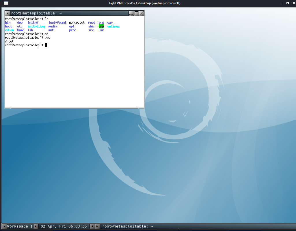Minimize the TightVNC viewer window
Viewport: 296px width, 231px height.
coord(281,3)
